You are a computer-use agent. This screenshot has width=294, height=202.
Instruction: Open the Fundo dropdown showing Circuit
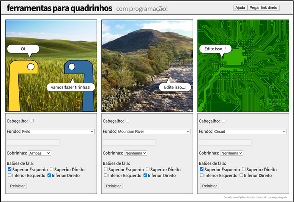tap(250, 132)
